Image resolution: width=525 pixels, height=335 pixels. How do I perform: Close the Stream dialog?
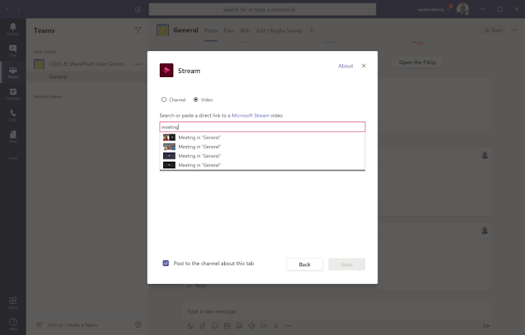coord(363,66)
